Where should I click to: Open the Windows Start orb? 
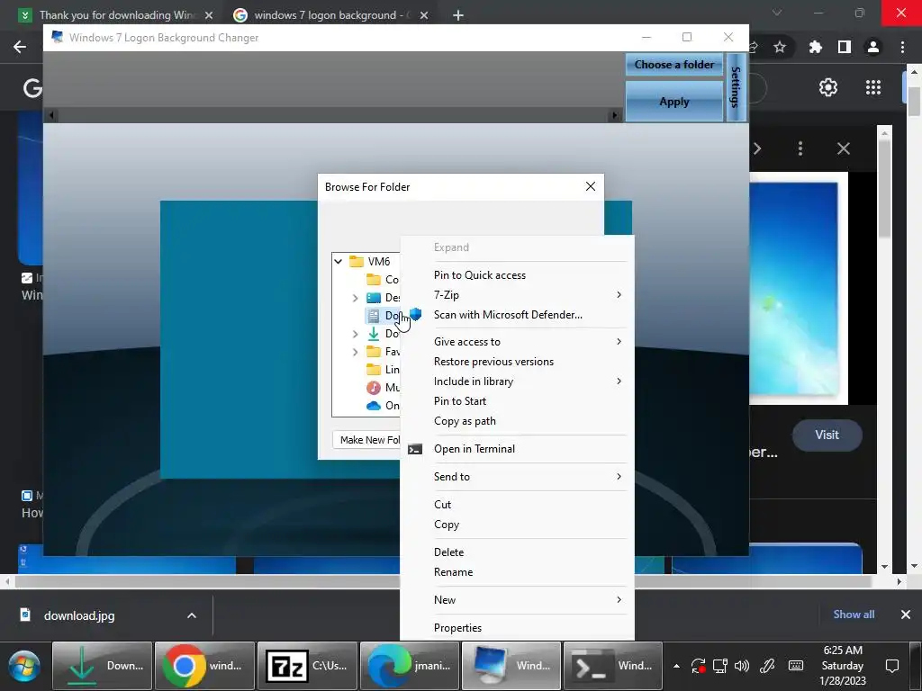(x=24, y=667)
